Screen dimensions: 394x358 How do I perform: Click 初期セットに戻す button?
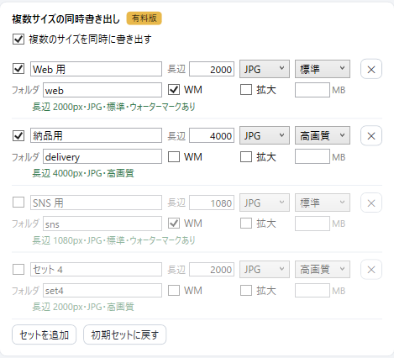coord(125,334)
